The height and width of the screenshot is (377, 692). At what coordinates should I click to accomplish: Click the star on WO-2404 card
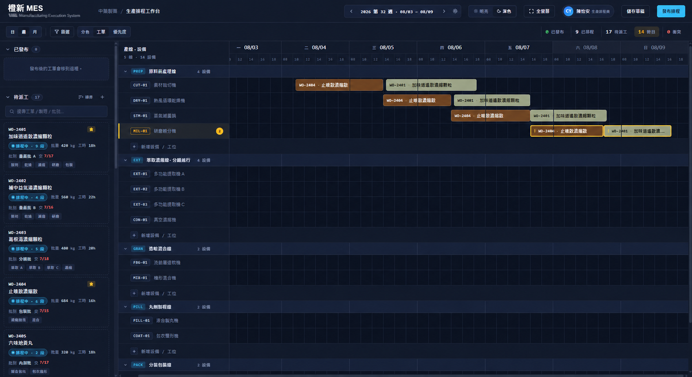[91, 284]
